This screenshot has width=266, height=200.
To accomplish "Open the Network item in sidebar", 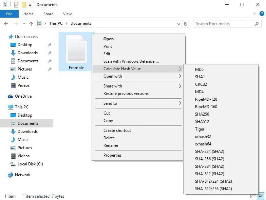I will pos(22,175).
